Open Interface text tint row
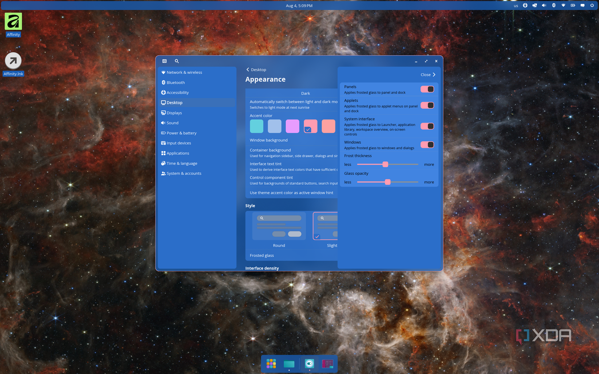599x374 pixels. click(x=292, y=166)
